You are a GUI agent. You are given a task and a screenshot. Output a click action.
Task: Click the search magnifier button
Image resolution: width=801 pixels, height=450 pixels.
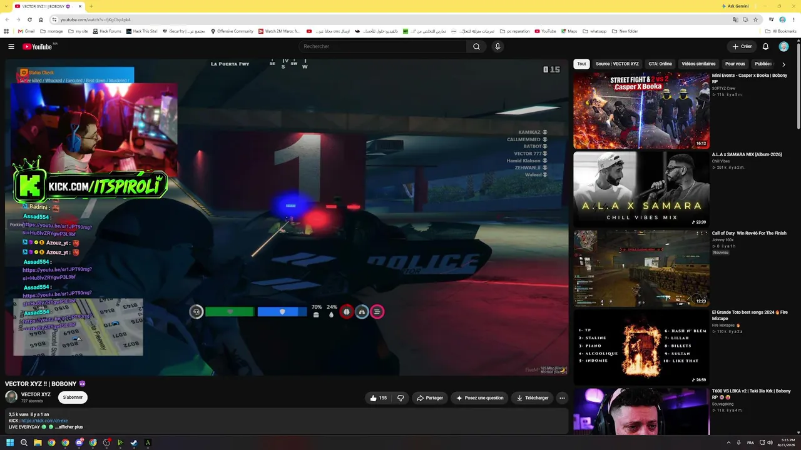click(476, 46)
